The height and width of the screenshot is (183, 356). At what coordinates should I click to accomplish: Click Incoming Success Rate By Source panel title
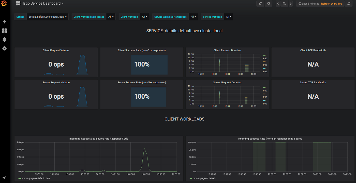coord(270,139)
